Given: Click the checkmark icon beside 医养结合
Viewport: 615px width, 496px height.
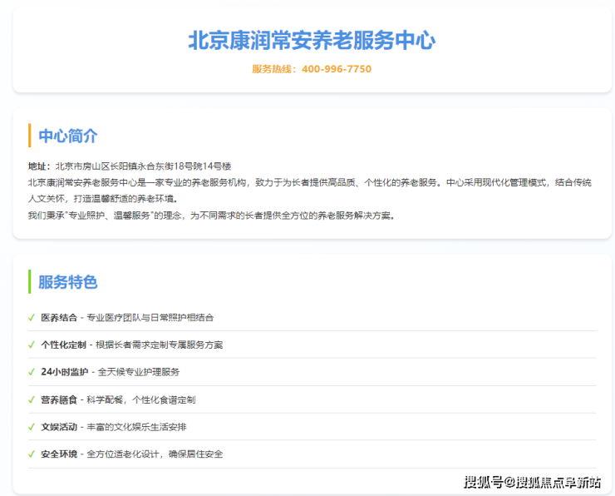Looking at the screenshot, I should coord(32,317).
